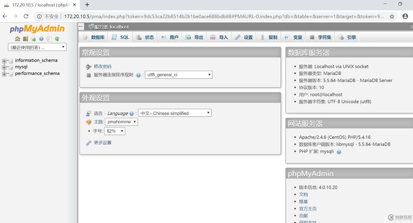Open the 官方主页 link
Screen dimensions: 413x223
308,209
